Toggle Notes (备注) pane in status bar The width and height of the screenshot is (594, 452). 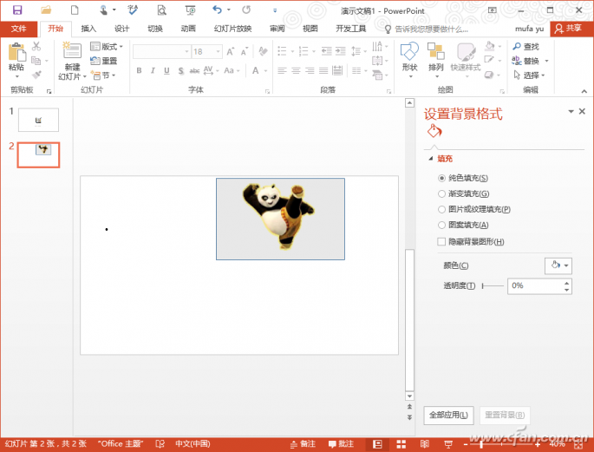coord(303,444)
